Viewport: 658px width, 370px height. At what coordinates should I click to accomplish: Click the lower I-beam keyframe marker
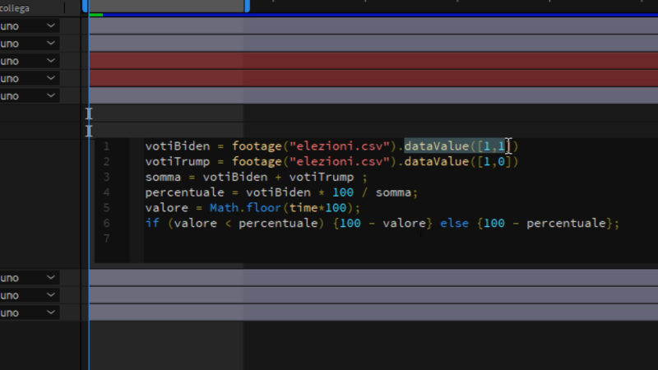pos(89,131)
